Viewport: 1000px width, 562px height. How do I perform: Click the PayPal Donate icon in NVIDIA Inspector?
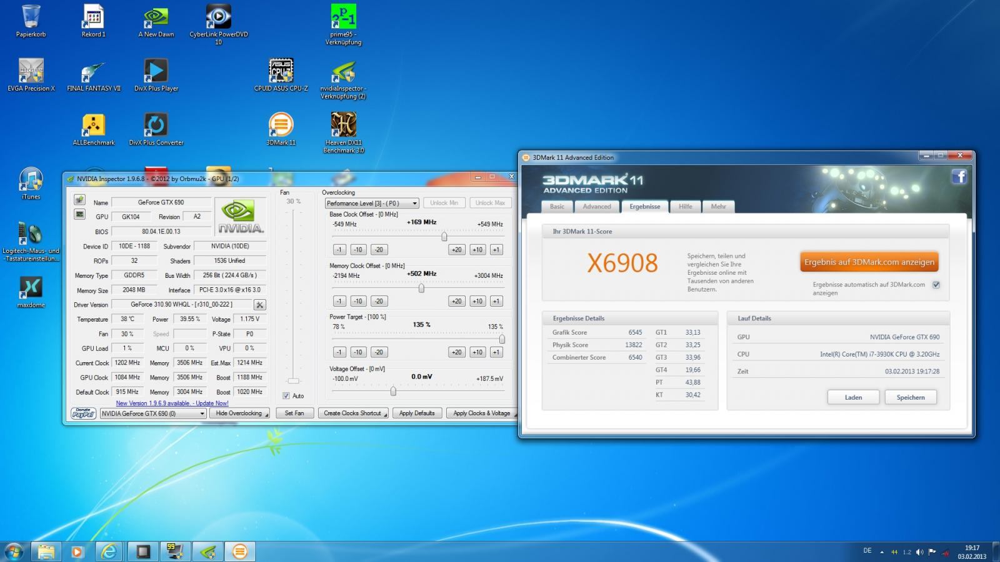(83, 413)
